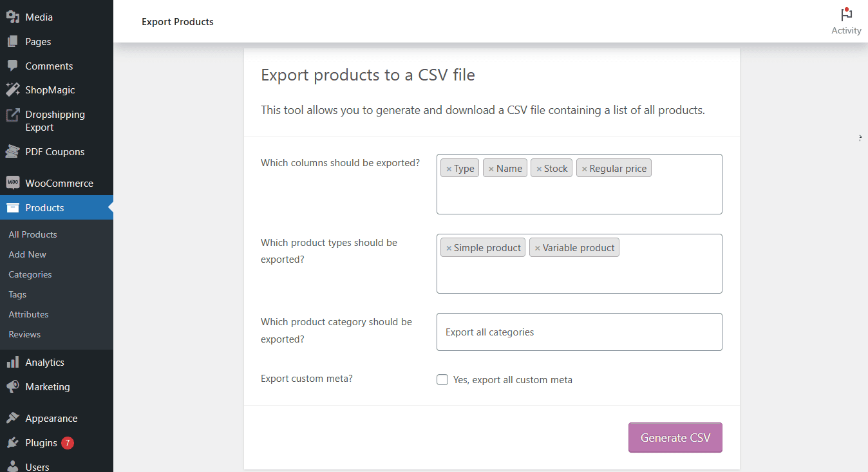Click the ShopMagic wand icon

click(x=13, y=90)
